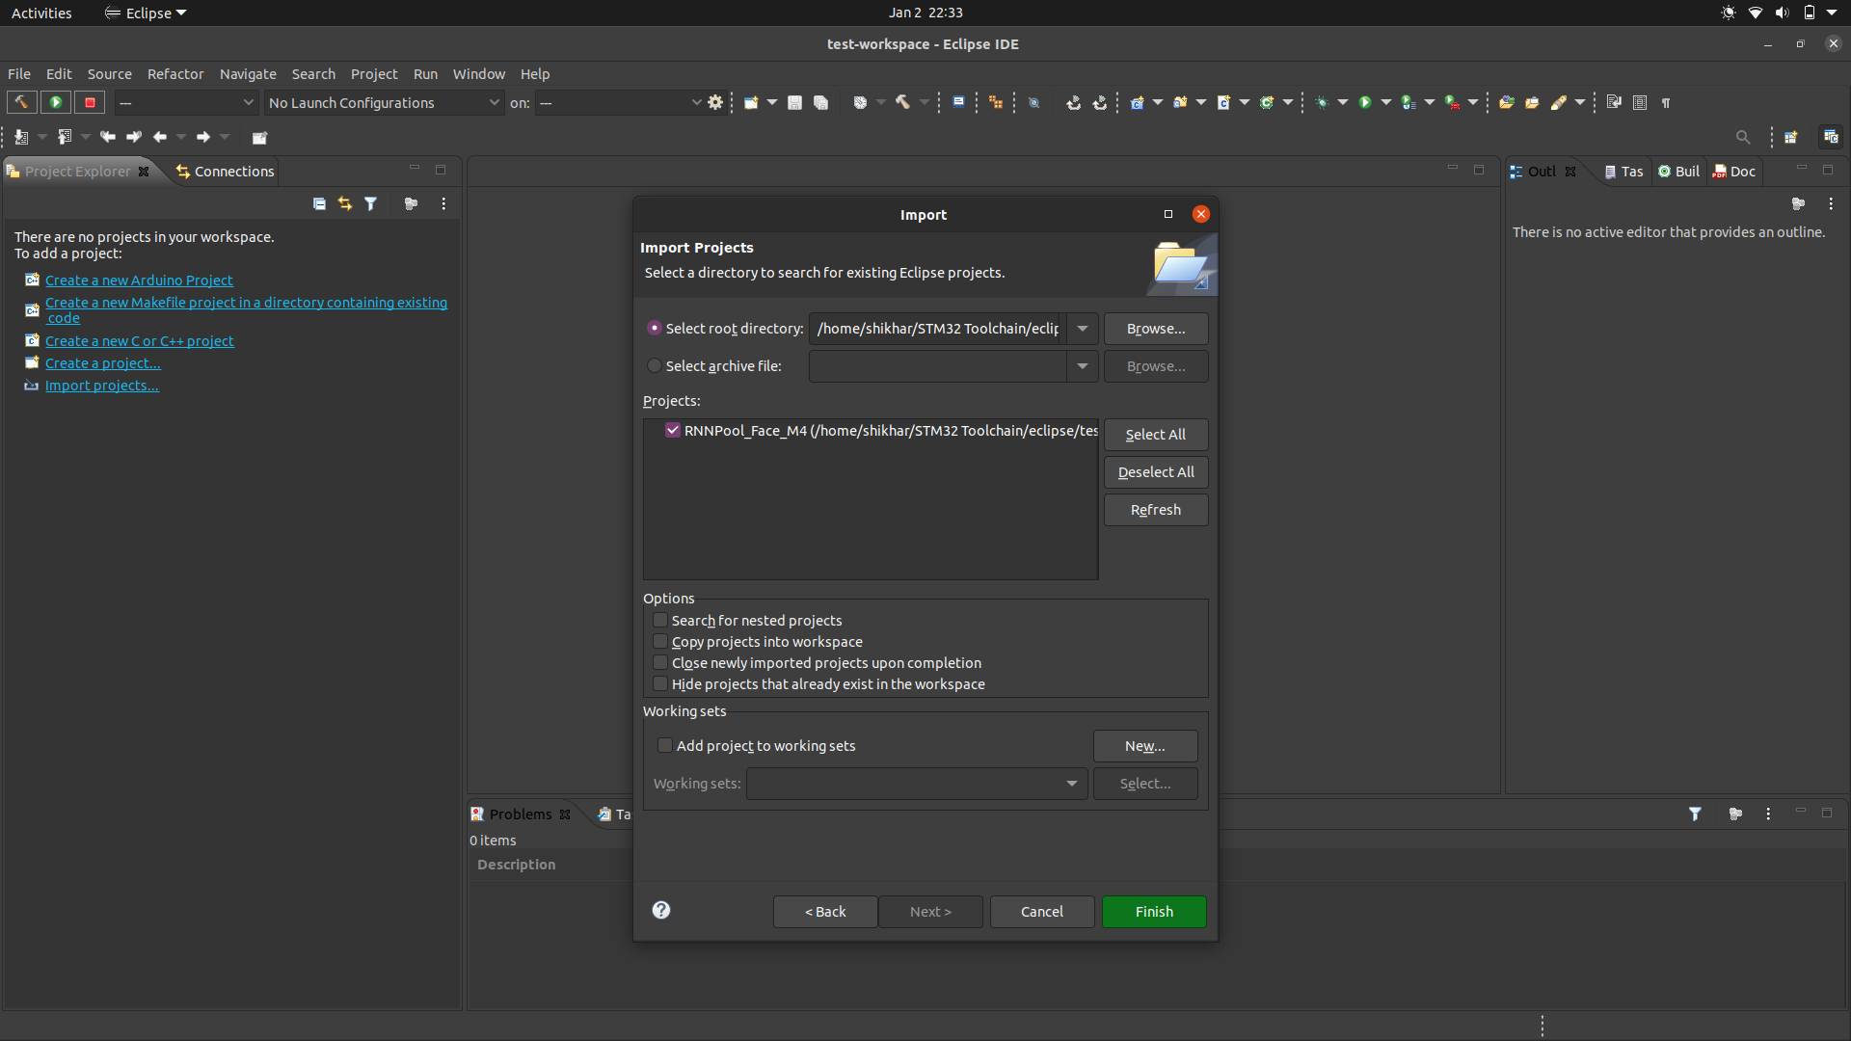Expand the root directory path dropdown
This screenshot has height=1041, width=1851.
(1083, 329)
